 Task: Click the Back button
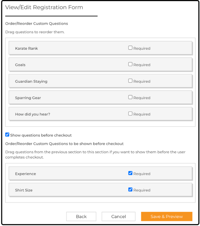[x=81, y=216]
